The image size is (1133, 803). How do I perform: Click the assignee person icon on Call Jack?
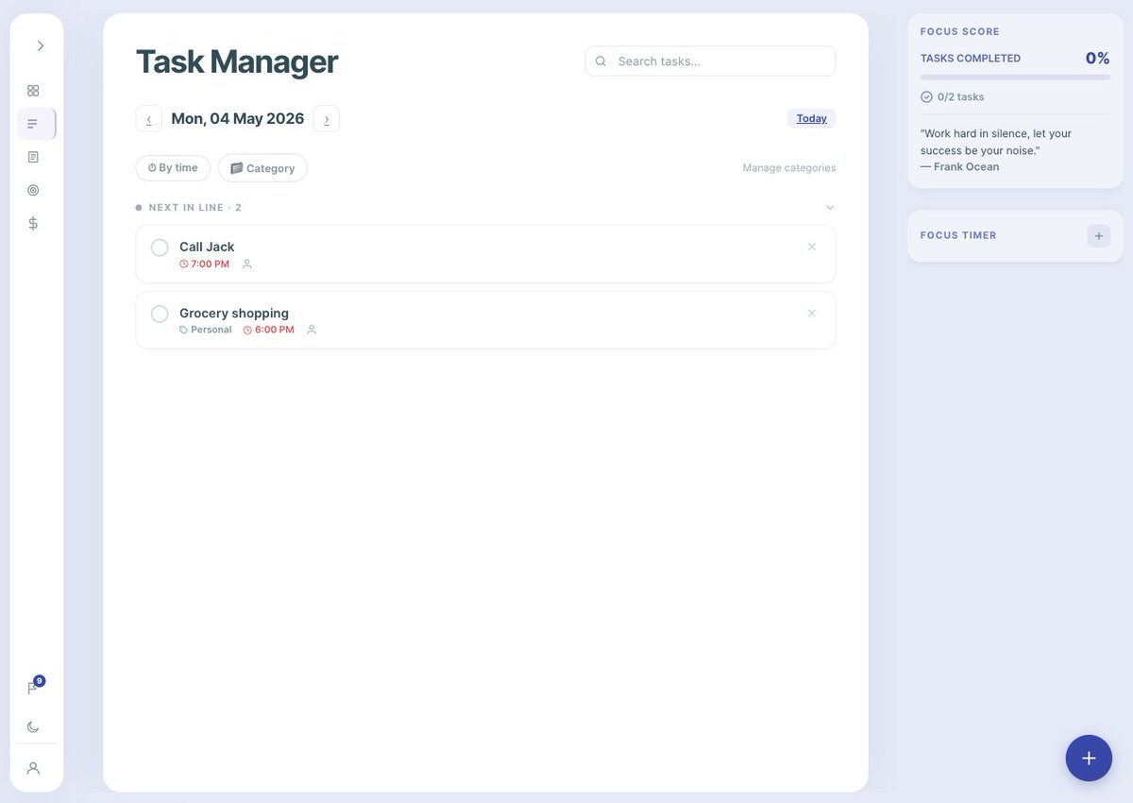[x=247, y=265]
